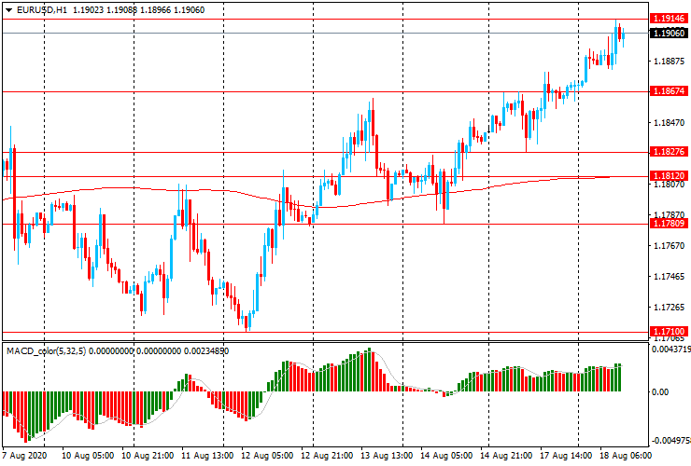Click the EURUSD,H1 symbol label
Screen dimensions: 691x466
[42, 10]
